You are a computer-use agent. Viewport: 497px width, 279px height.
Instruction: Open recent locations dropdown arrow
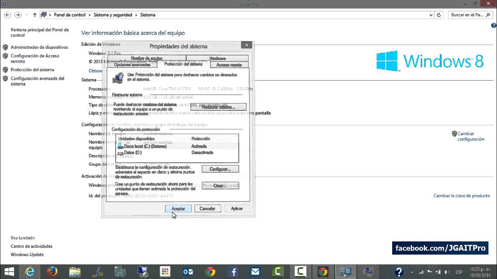(x=26, y=15)
